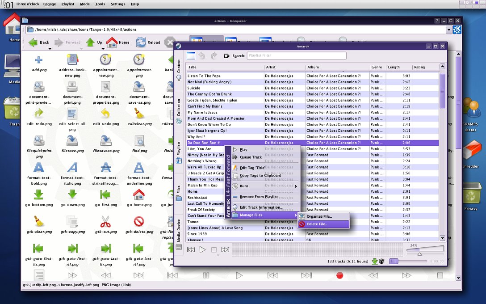The height and width of the screenshot is (304, 486).
Task: Click the Forward arrow in Konqueror toolbar
Action: coord(59,42)
